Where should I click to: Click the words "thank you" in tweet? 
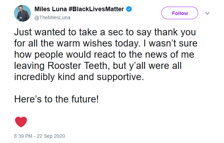coord(175,32)
